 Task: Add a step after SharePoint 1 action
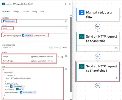[98, 86]
